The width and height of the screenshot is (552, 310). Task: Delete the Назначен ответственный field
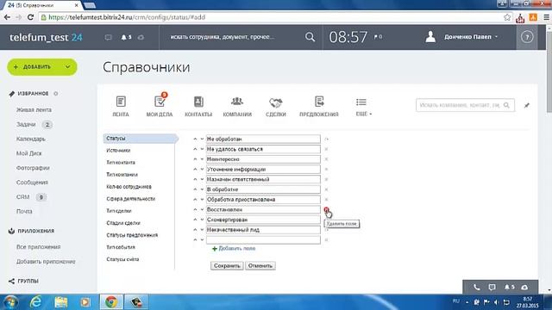coord(326,179)
